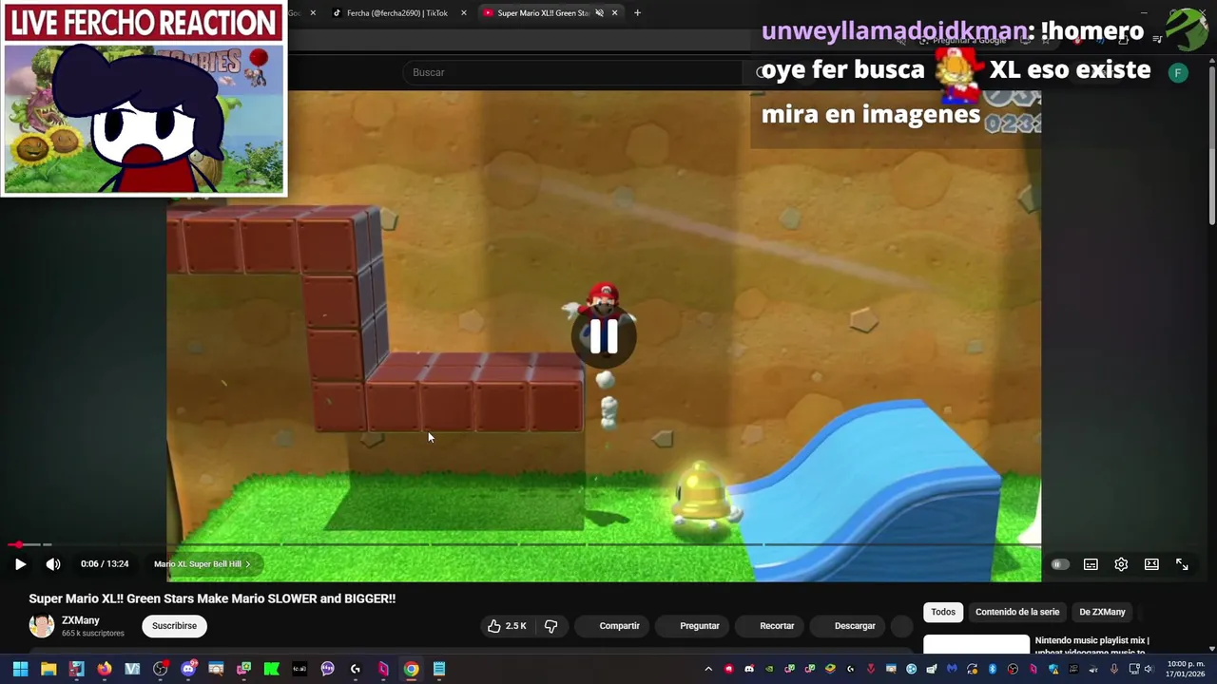The width and height of the screenshot is (1217, 684).
Task: Expand the Mario XL Super Bell Hill chapter
Action: point(202,564)
